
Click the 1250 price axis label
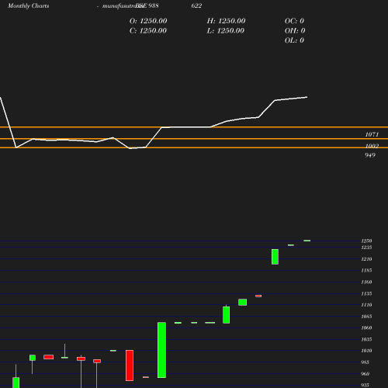coord(366,241)
